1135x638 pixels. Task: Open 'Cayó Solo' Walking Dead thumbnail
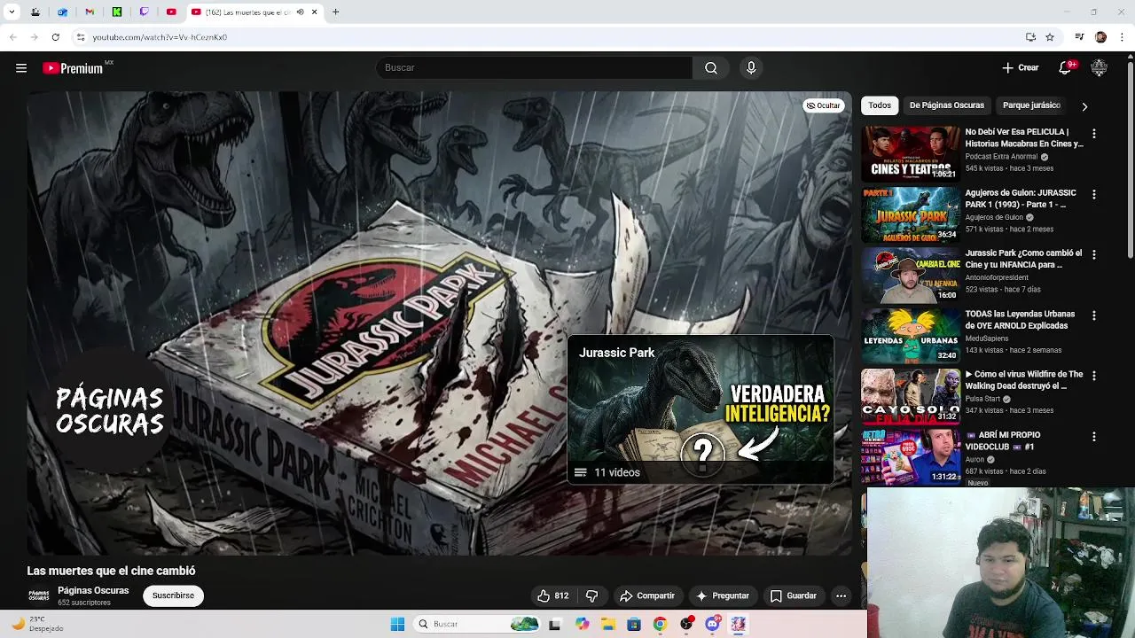point(911,396)
